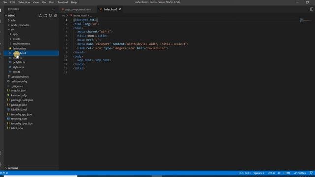This screenshot has width=315, height=177.
Task: Open Explorer views and more actions menu
Action: coord(54,9)
